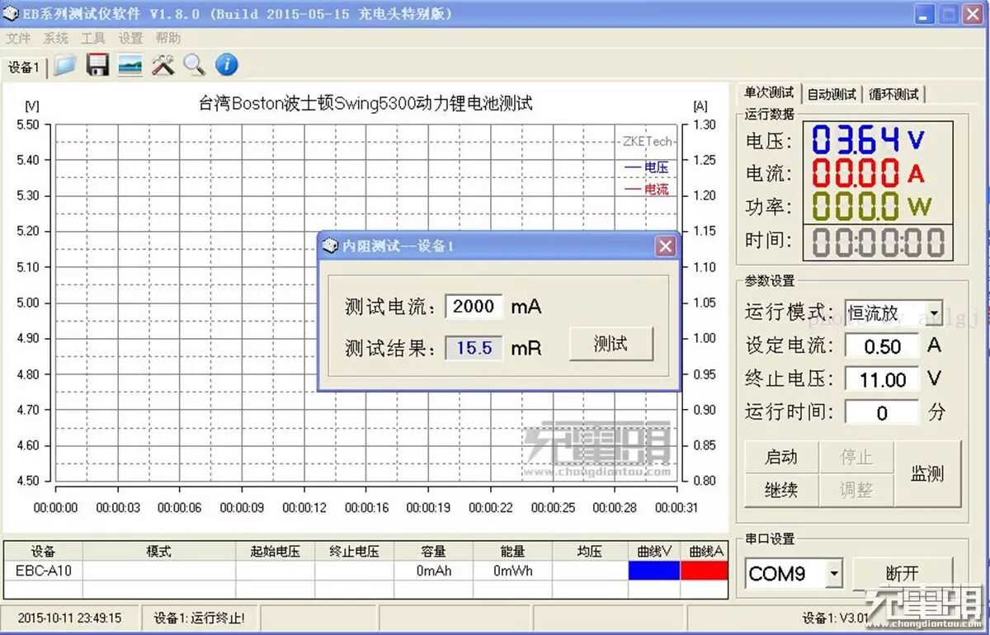Click the 设备 column header
This screenshot has width=990, height=635.
[x=43, y=552]
